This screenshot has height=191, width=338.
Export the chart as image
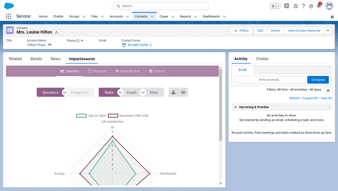point(183,92)
